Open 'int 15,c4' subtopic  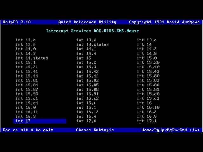(x=27, y=103)
